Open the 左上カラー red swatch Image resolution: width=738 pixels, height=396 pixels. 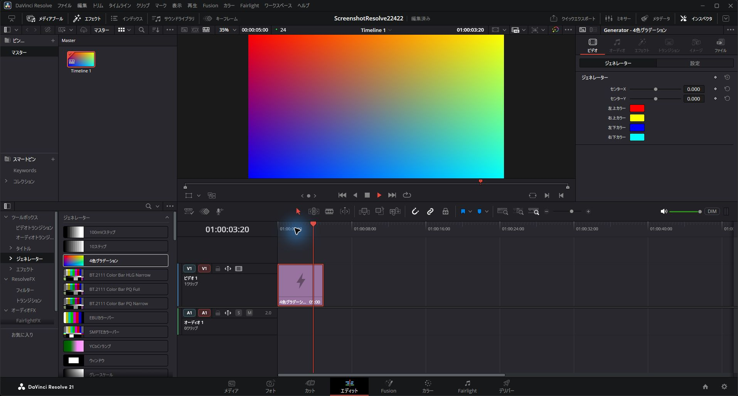[x=637, y=108]
